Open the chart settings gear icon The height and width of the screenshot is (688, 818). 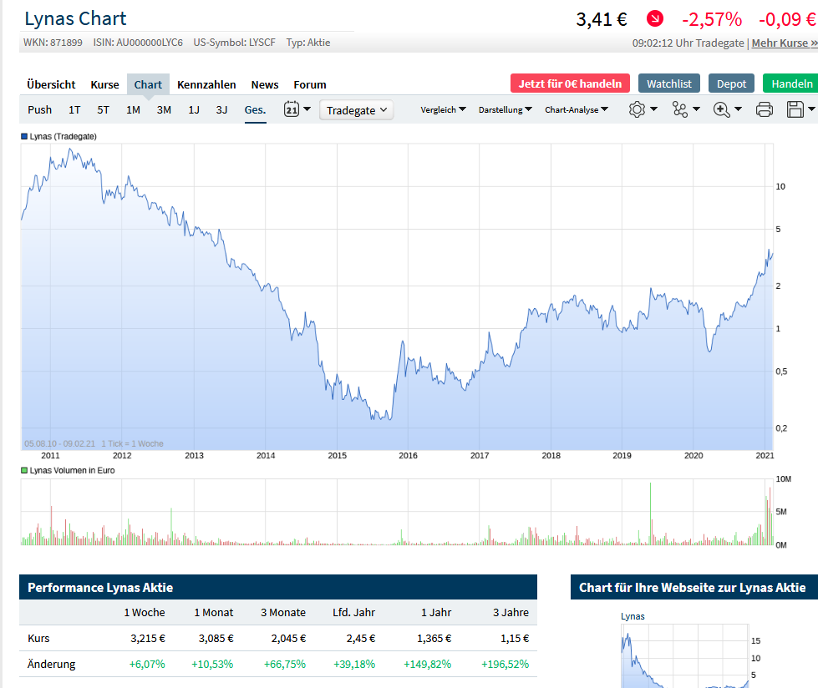637,109
